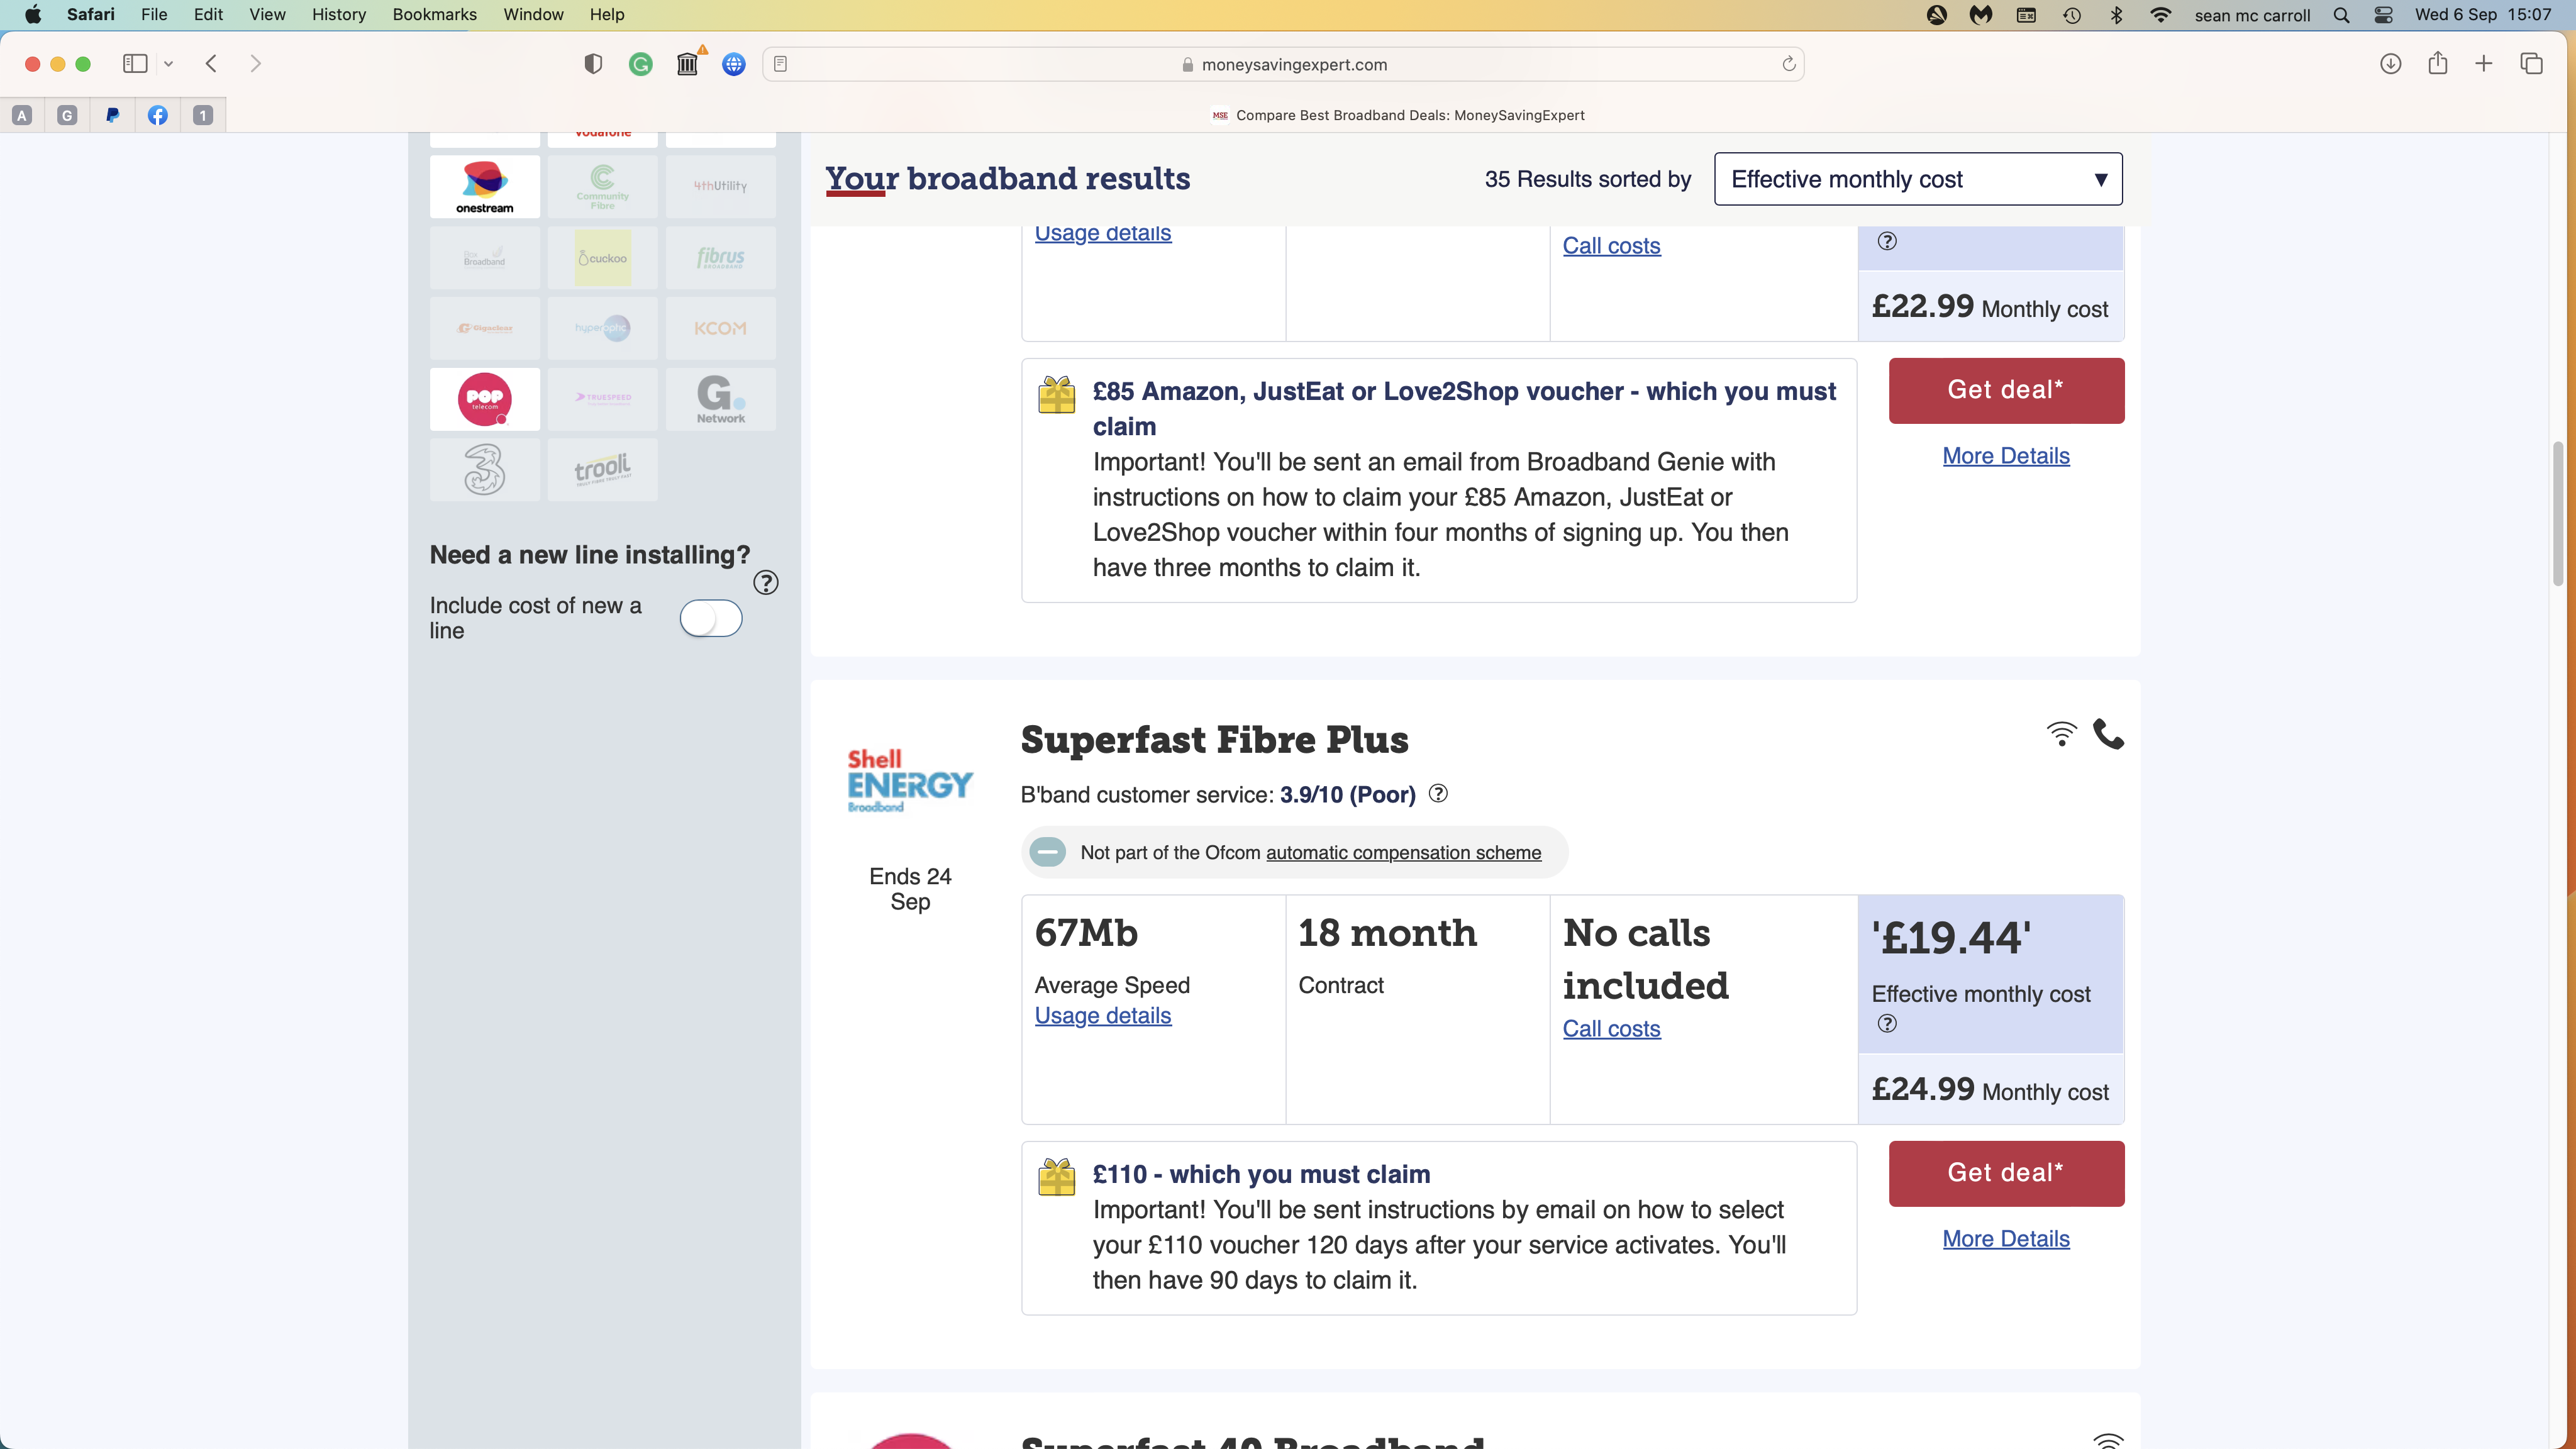
Task: Click the privacy shield icon
Action: (593, 64)
